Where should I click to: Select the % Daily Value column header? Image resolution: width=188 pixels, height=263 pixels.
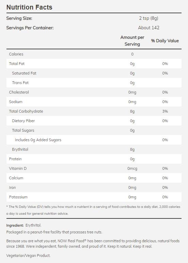[x=165, y=41]
